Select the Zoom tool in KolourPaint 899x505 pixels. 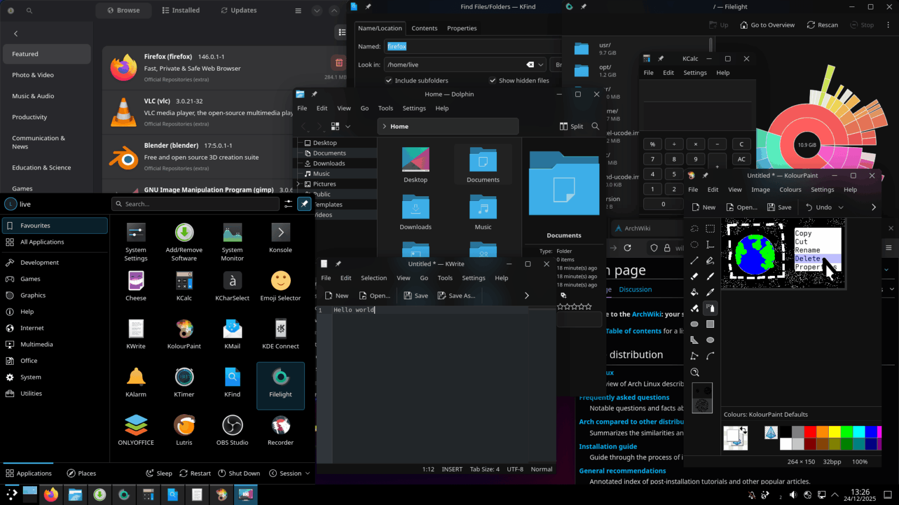[x=695, y=372]
